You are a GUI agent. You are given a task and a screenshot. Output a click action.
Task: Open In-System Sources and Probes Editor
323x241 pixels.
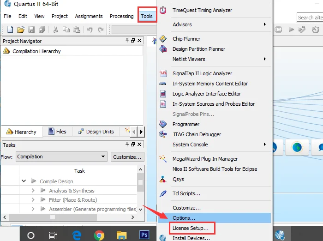click(x=215, y=104)
